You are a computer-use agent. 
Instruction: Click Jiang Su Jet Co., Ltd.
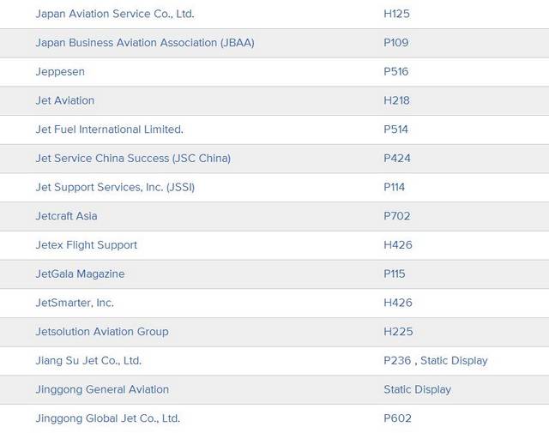tap(88, 360)
